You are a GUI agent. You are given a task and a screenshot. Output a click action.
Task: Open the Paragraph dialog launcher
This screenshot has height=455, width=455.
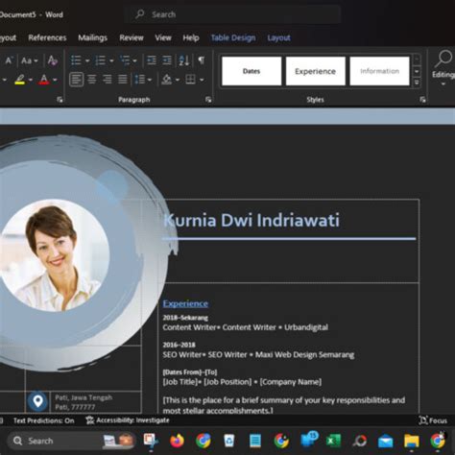208,100
